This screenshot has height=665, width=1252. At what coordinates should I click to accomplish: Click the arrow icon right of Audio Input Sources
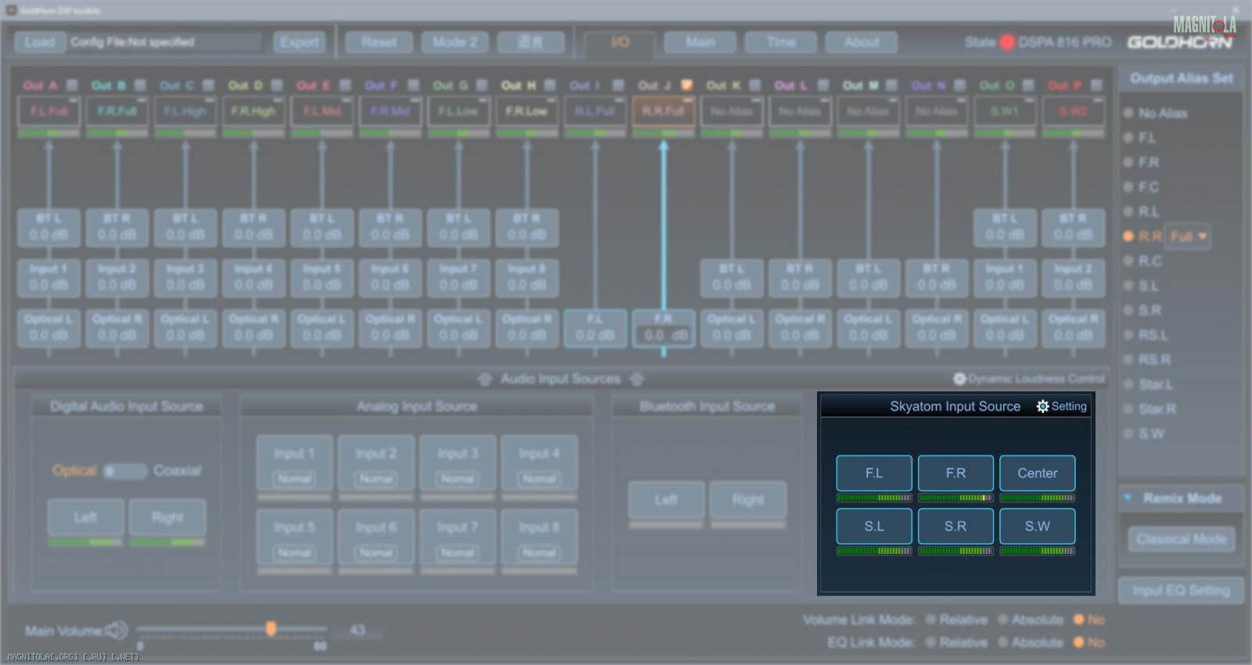637,379
